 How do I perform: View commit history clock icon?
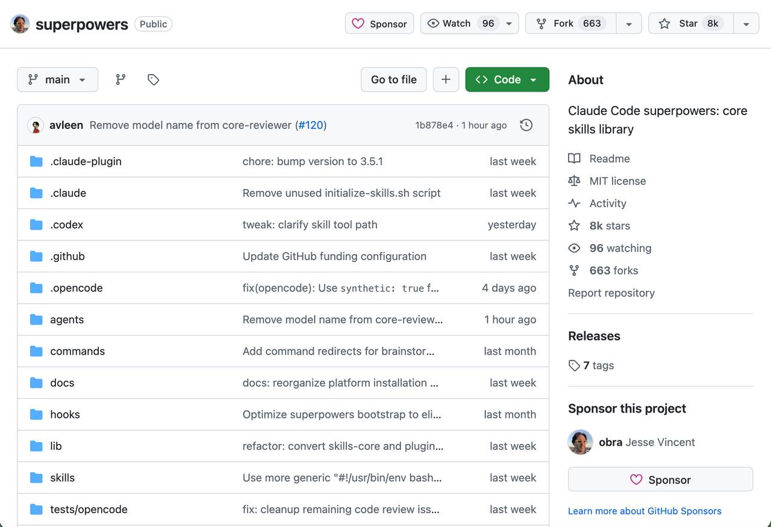click(x=526, y=125)
